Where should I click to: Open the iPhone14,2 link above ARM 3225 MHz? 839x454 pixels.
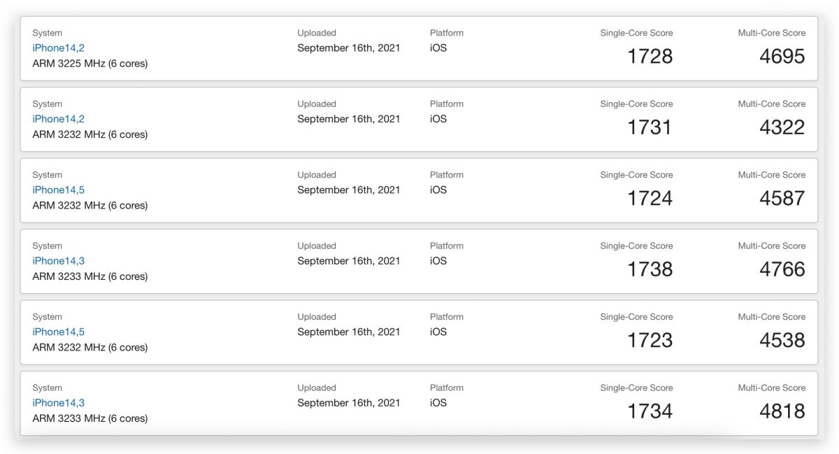coord(59,48)
